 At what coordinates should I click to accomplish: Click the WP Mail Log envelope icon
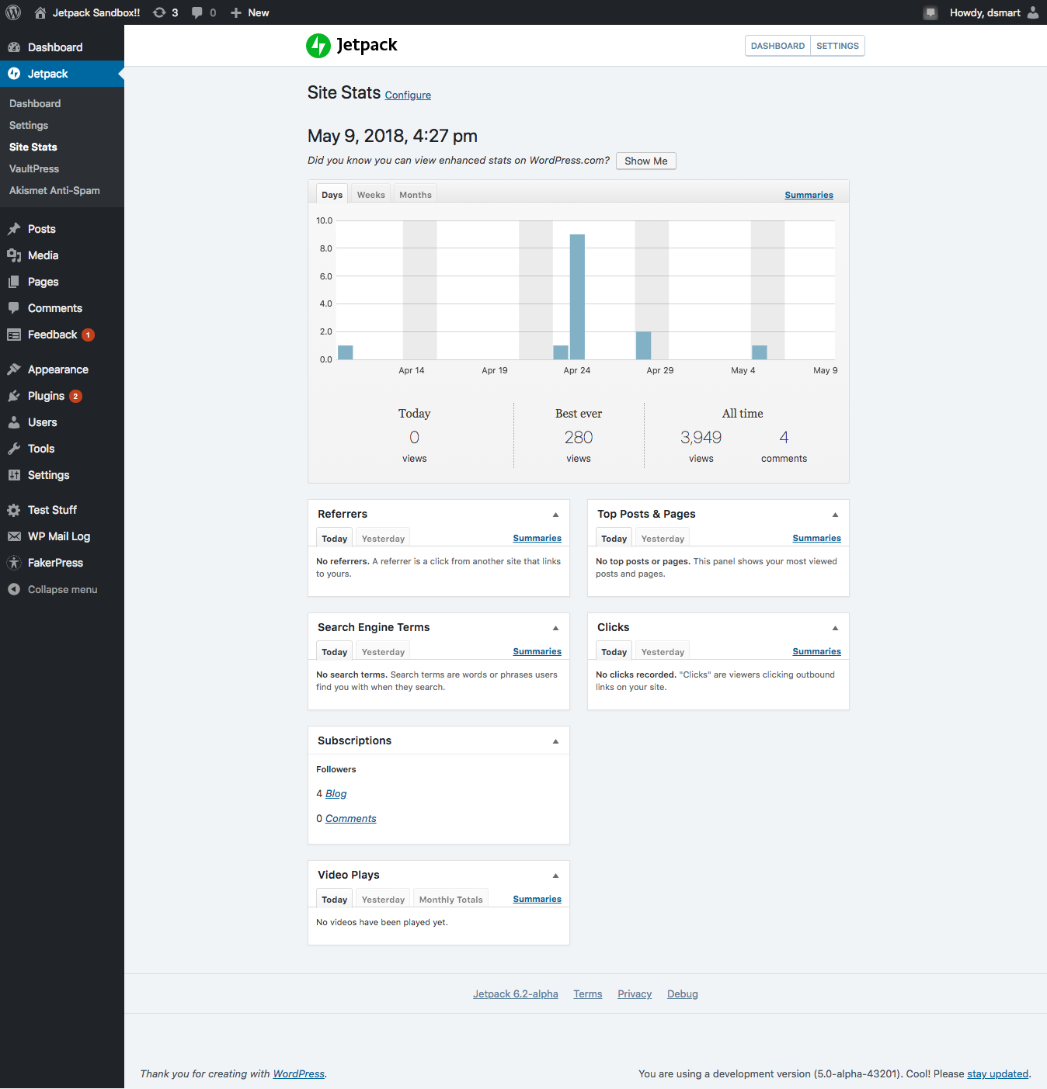pos(14,536)
